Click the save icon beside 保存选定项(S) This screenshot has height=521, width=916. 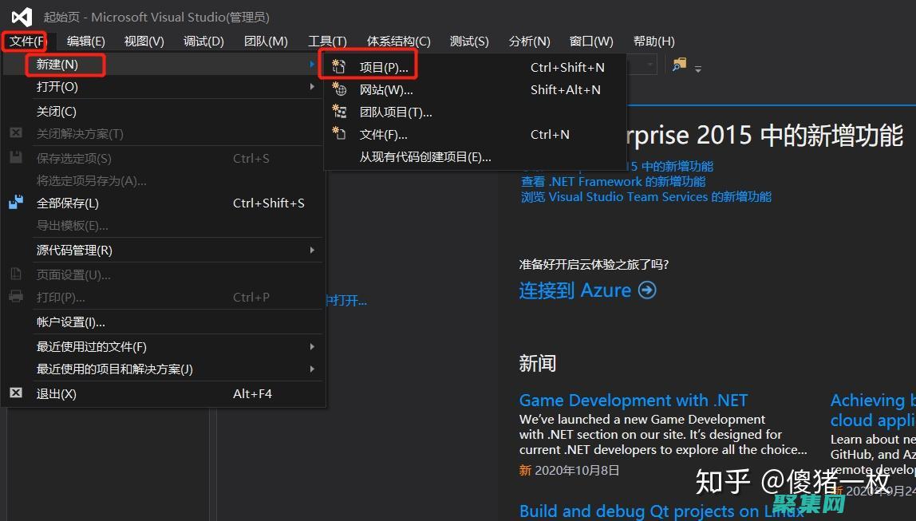16,158
